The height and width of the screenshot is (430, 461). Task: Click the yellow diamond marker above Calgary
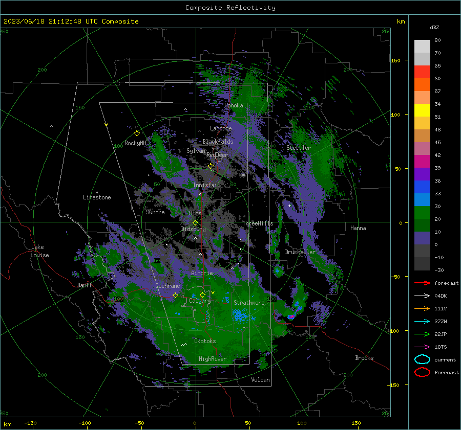(202, 295)
